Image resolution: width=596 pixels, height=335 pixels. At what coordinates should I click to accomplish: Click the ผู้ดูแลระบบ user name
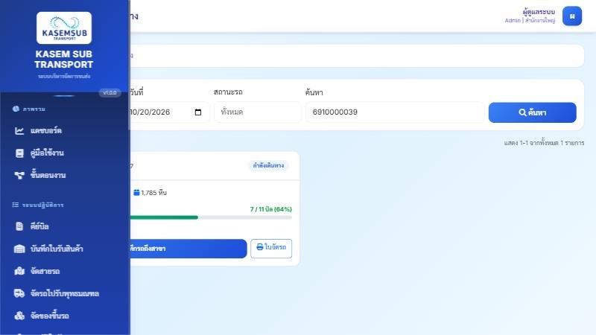point(539,12)
